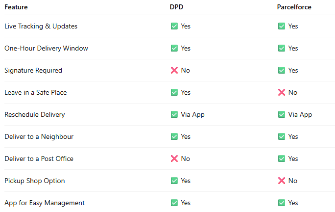
Task: Click Parcelforce check for App for Easy Management
Action: [281, 203]
